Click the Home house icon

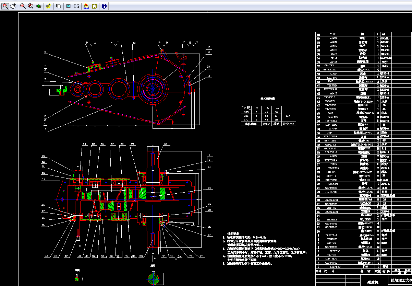point(94,6)
